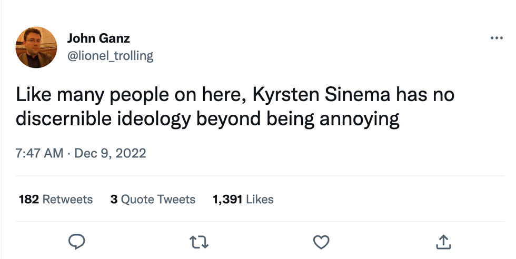Open the three-dot more options menu
The width and height of the screenshot is (516, 259).
(x=496, y=38)
